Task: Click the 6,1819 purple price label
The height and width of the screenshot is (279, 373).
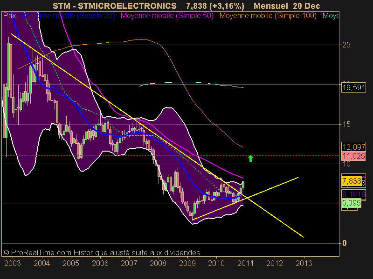Action: click(354, 194)
